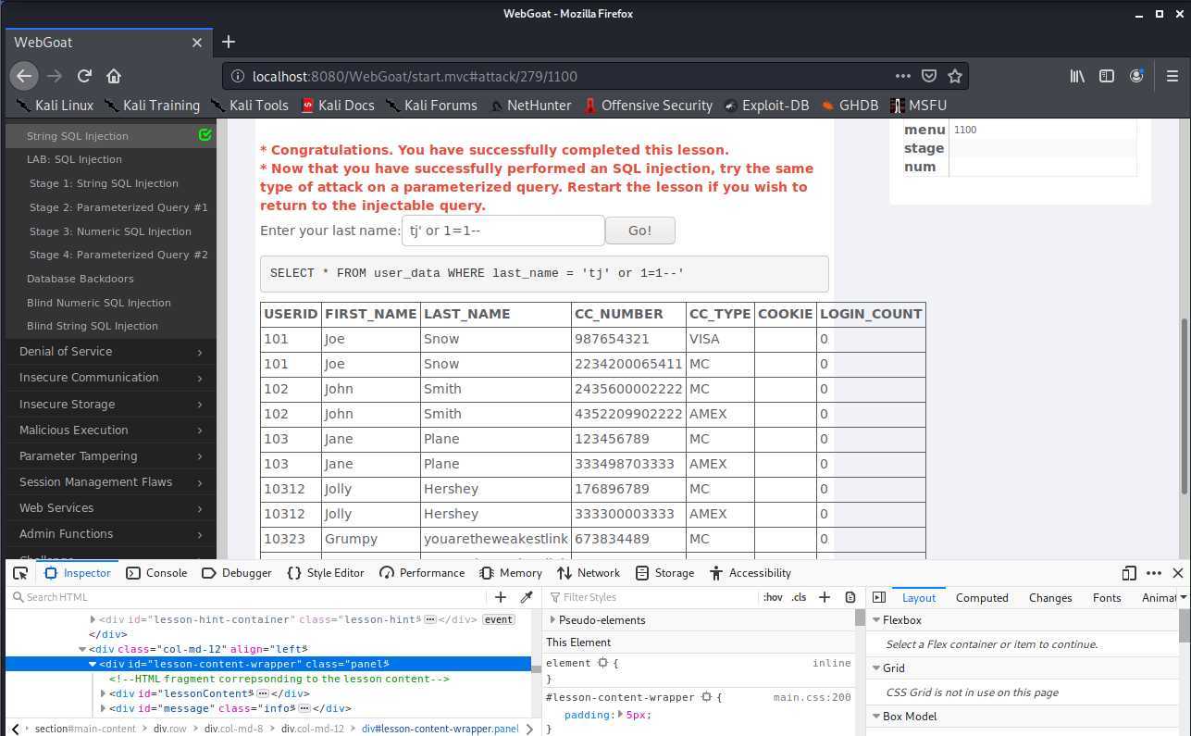The image size is (1191, 736).
Task: Open the Kali Linux bookmark
Action: click(54, 105)
